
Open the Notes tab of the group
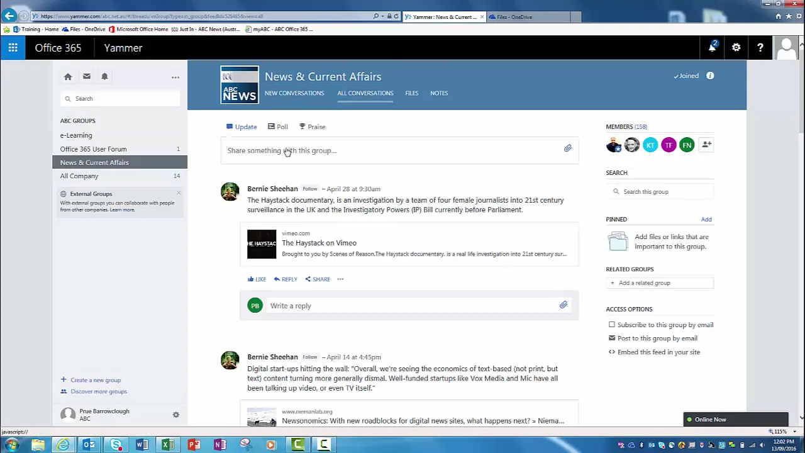439,93
